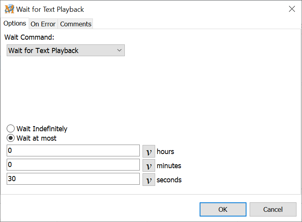302x222 pixels.
Task: Open variable picker for seconds field
Action: pyautogui.click(x=148, y=180)
